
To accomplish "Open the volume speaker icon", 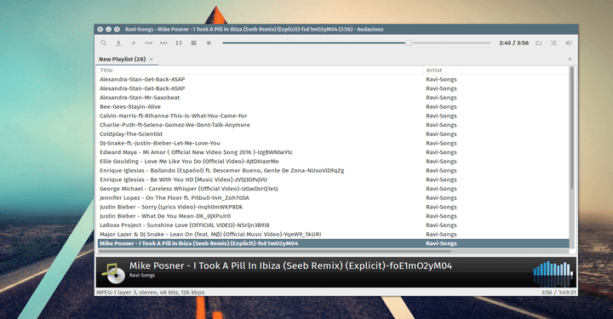I will coord(569,43).
